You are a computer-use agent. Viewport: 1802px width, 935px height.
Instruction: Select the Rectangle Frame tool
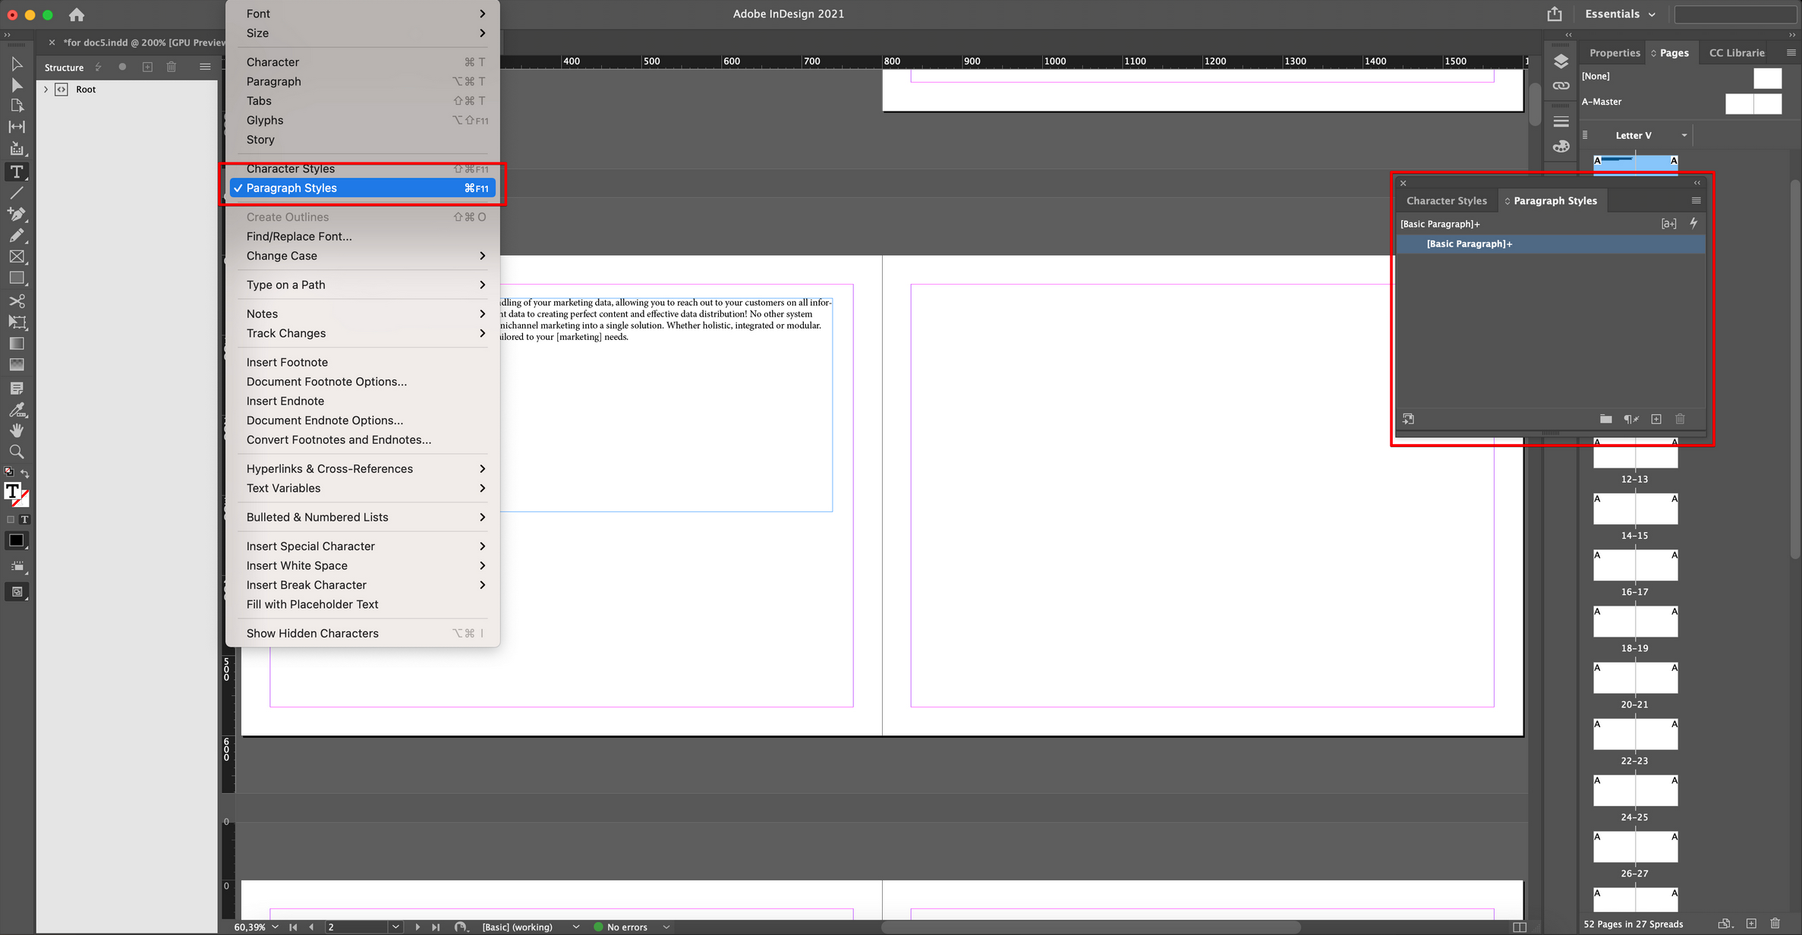point(17,257)
